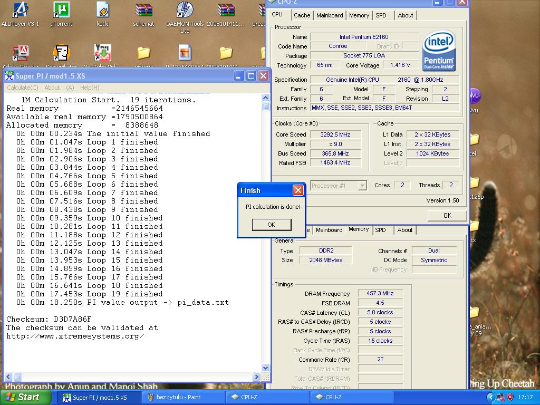Click the network tray icon
The image size is (540, 405).
[x=501, y=397]
